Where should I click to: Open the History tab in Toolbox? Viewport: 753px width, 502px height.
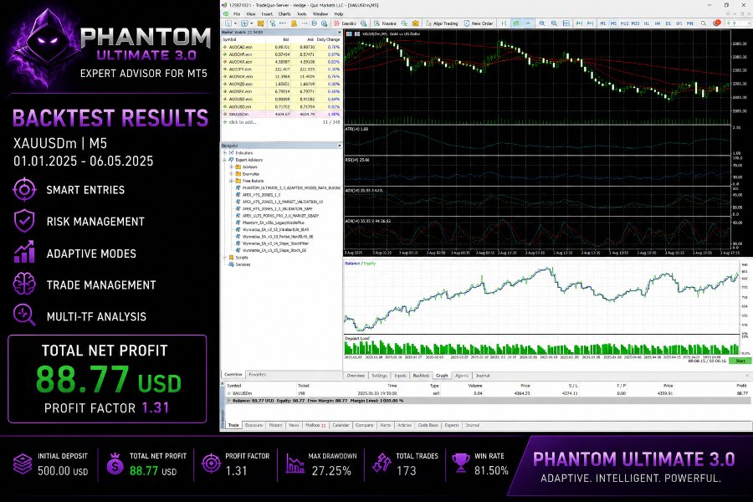pyautogui.click(x=275, y=425)
